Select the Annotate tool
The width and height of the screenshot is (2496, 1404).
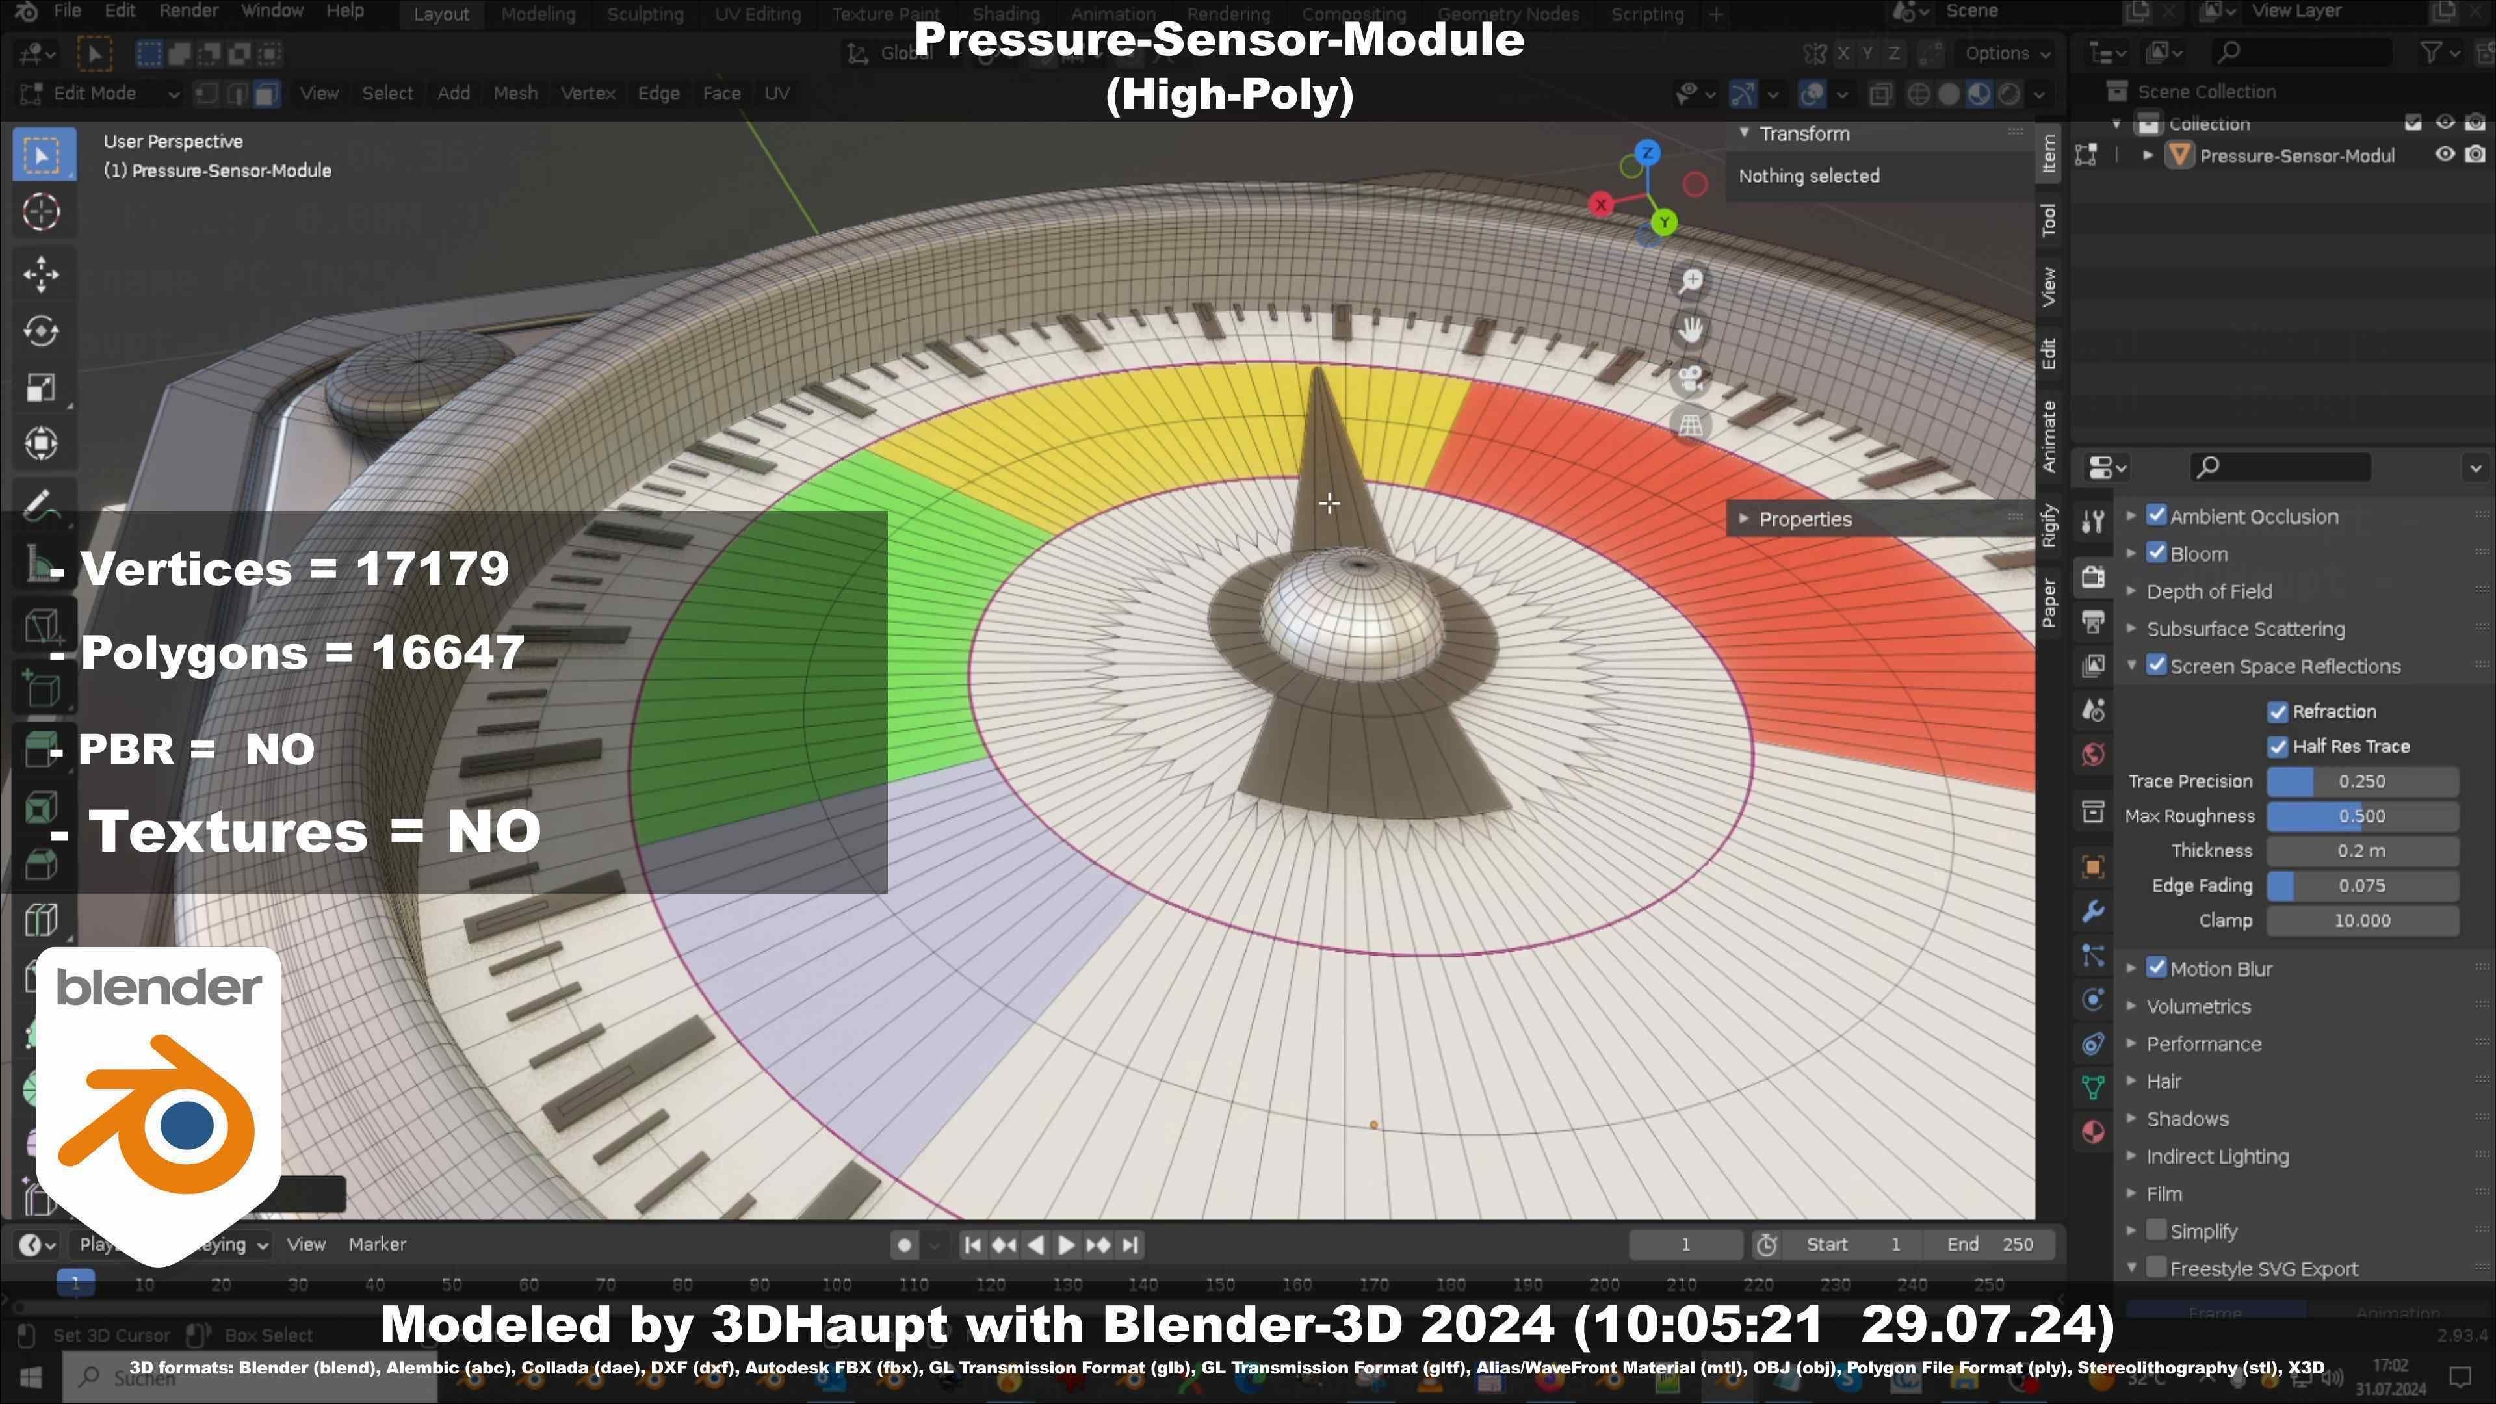[41, 504]
